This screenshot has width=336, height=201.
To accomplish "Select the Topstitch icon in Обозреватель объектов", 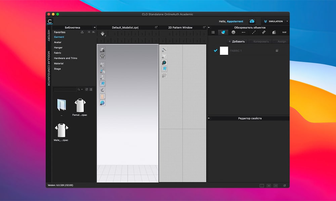I will pyautogui.click(x=253, y=32).
